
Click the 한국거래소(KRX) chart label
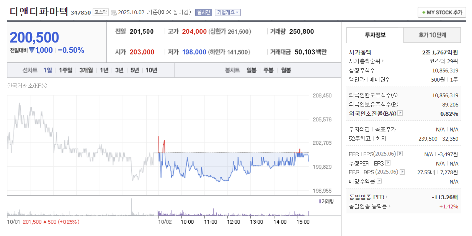[27, 86]
